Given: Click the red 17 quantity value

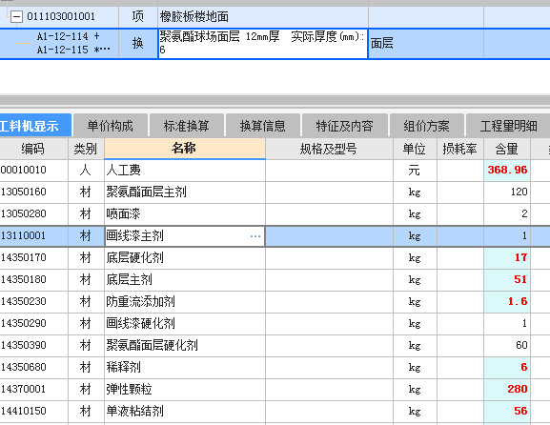Looking at the screenshot, I should [507, 258].
